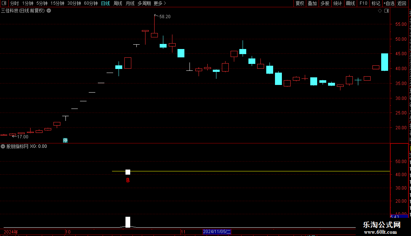Image resolution: width=411 pixels, height=236 pixels.
Task: Switch to the 日线 daily chart
Action: coord(105,3)
